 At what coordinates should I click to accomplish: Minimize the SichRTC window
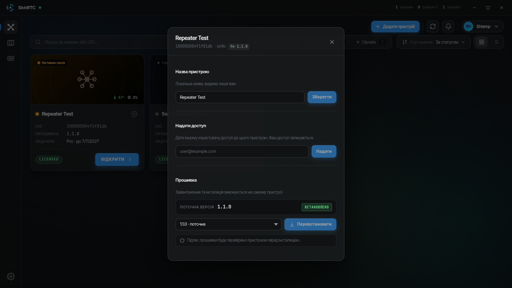pos(474,8)
